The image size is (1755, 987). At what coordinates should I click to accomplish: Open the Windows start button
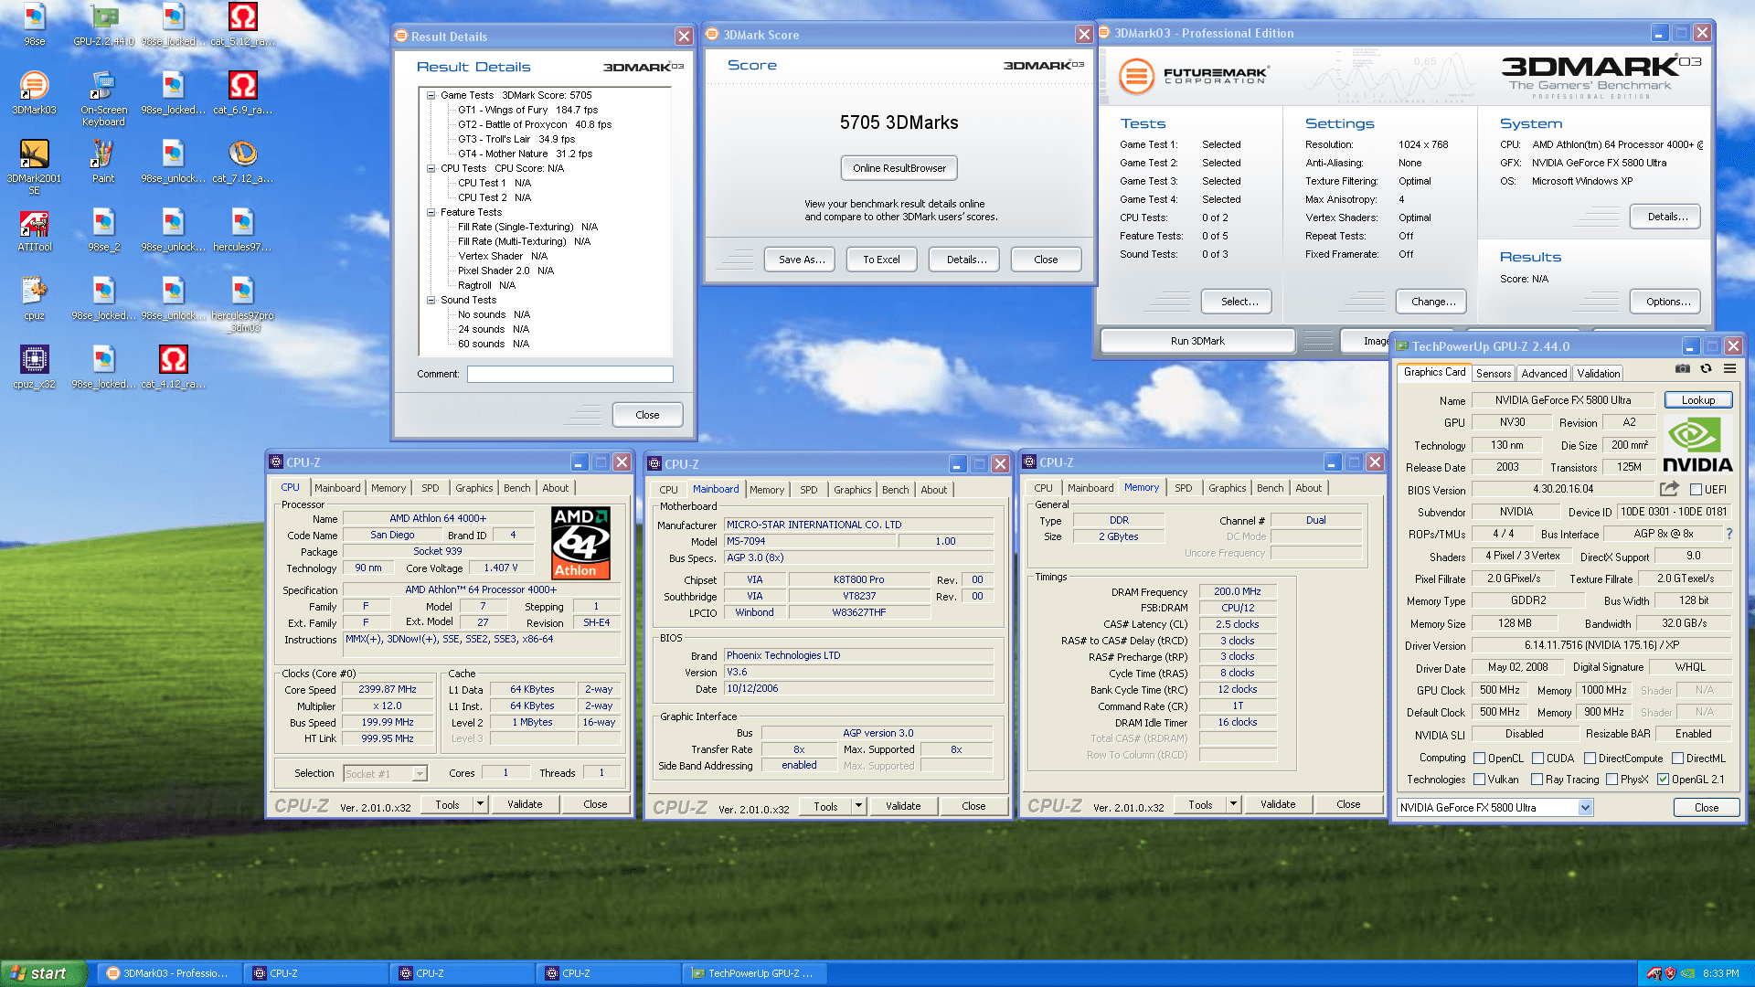43,973
